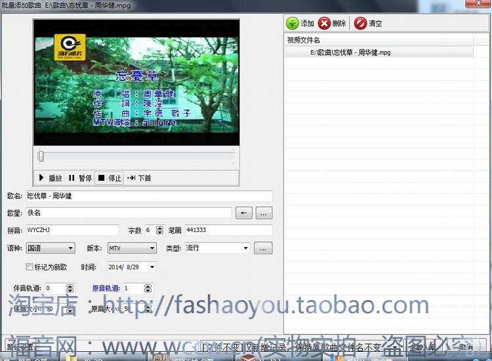Open the 时间 date picker dropdown
The image size is (492, 361).
(x=152, y=267)
